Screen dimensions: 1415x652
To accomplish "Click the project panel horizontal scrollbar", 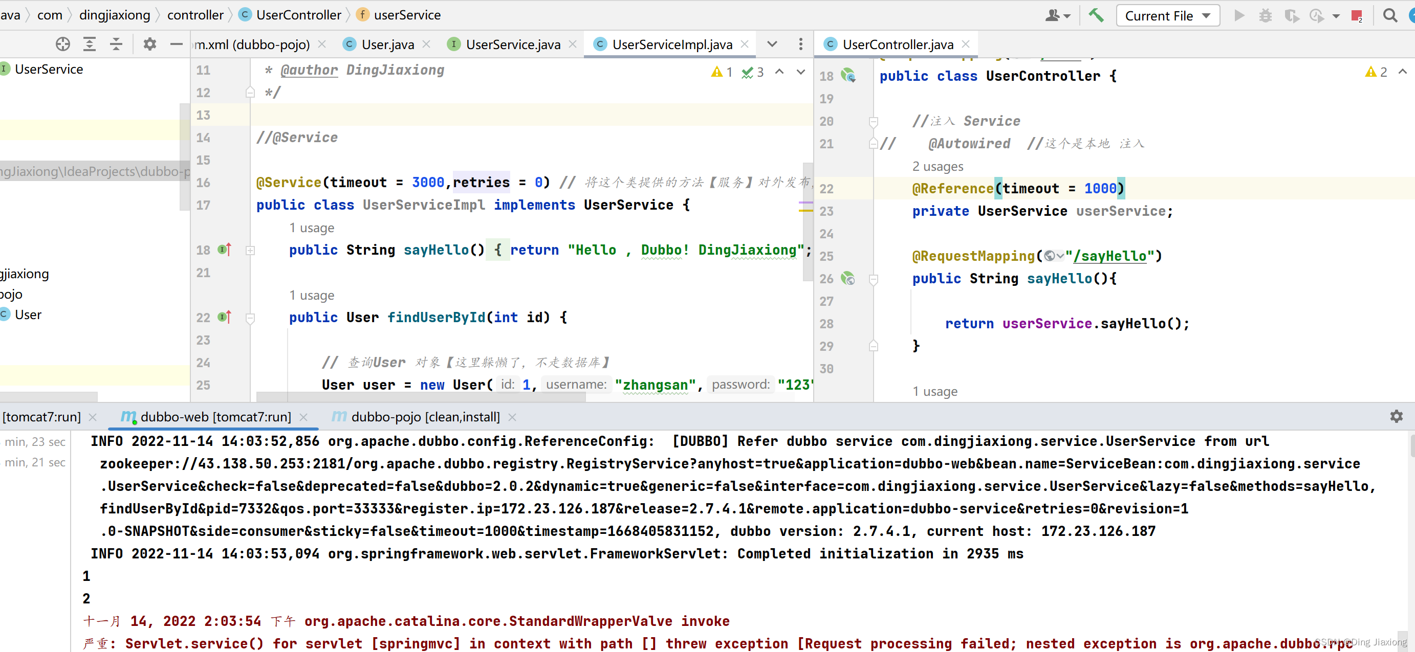I will [x=48, y=396].
